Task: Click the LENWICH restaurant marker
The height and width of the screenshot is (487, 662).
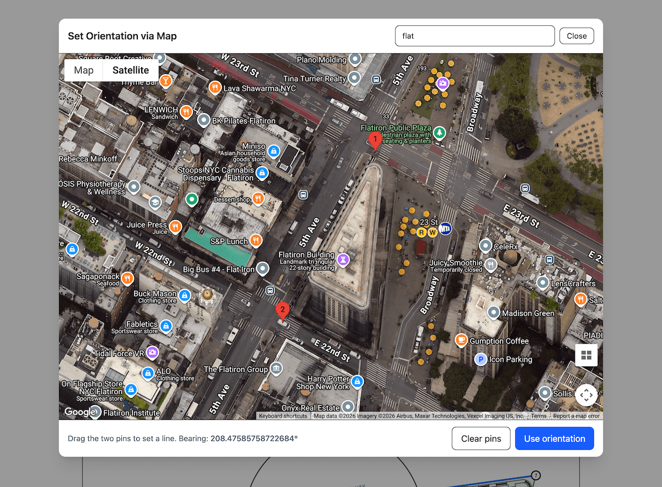Action: pos(186,111)
